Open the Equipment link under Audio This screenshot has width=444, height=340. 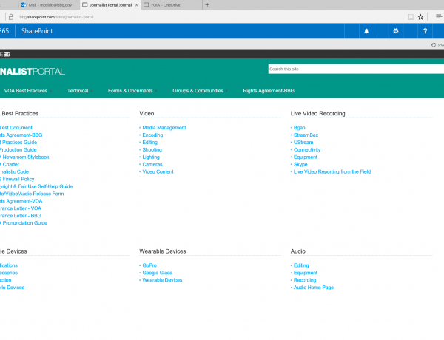point(306,273)
